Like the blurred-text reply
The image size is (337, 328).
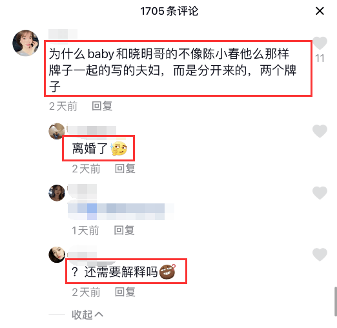(320, 192)
